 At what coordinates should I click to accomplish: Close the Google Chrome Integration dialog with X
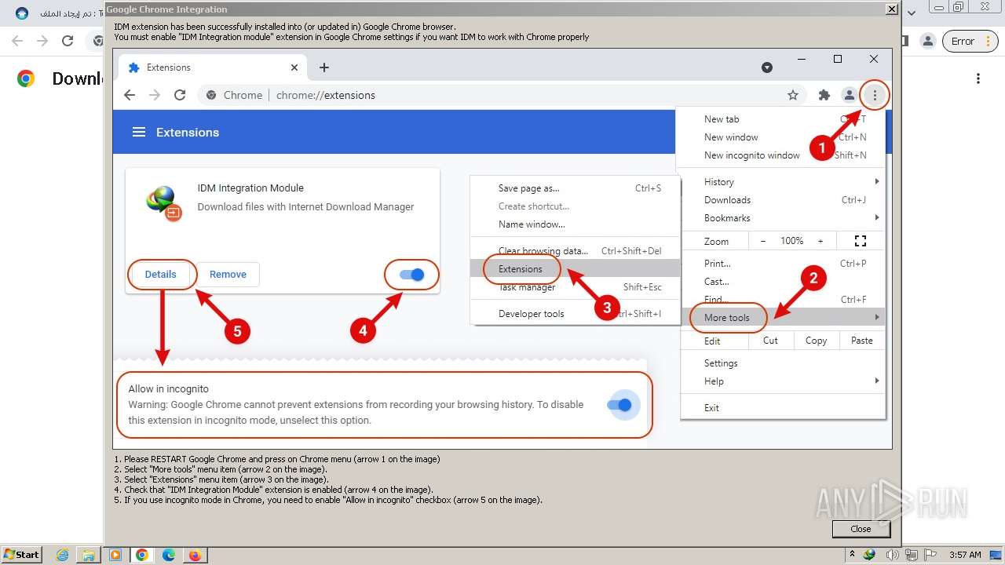[891, 9]
